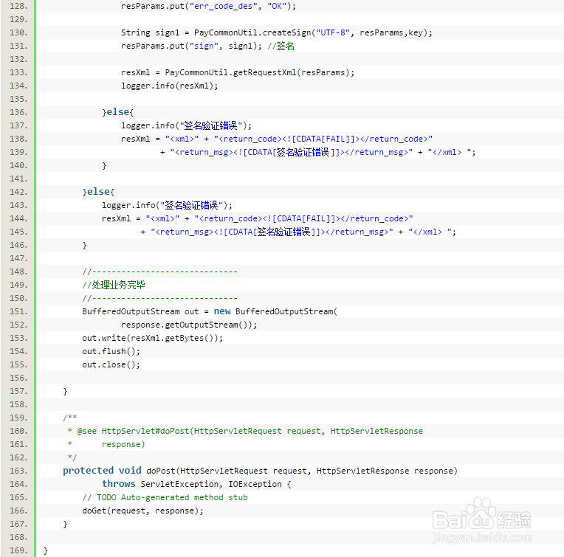Click the String sign1 createSign code line
The width and height of the screenshot is (564, 557).
coord(277,32)
